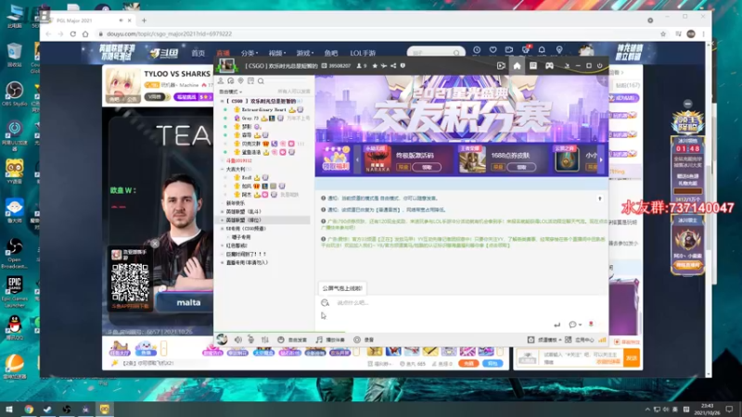This screenshot has width=742, height=417.
Task: Click the book panel icon in YY header
Action: tap(532, 66)
